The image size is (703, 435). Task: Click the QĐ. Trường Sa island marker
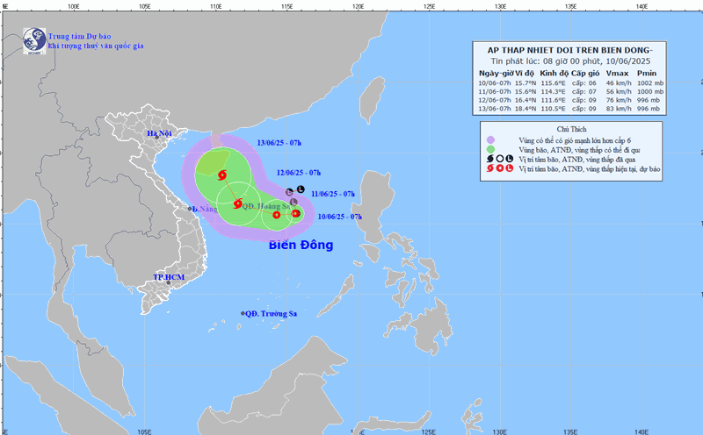(x=243, y=314)
